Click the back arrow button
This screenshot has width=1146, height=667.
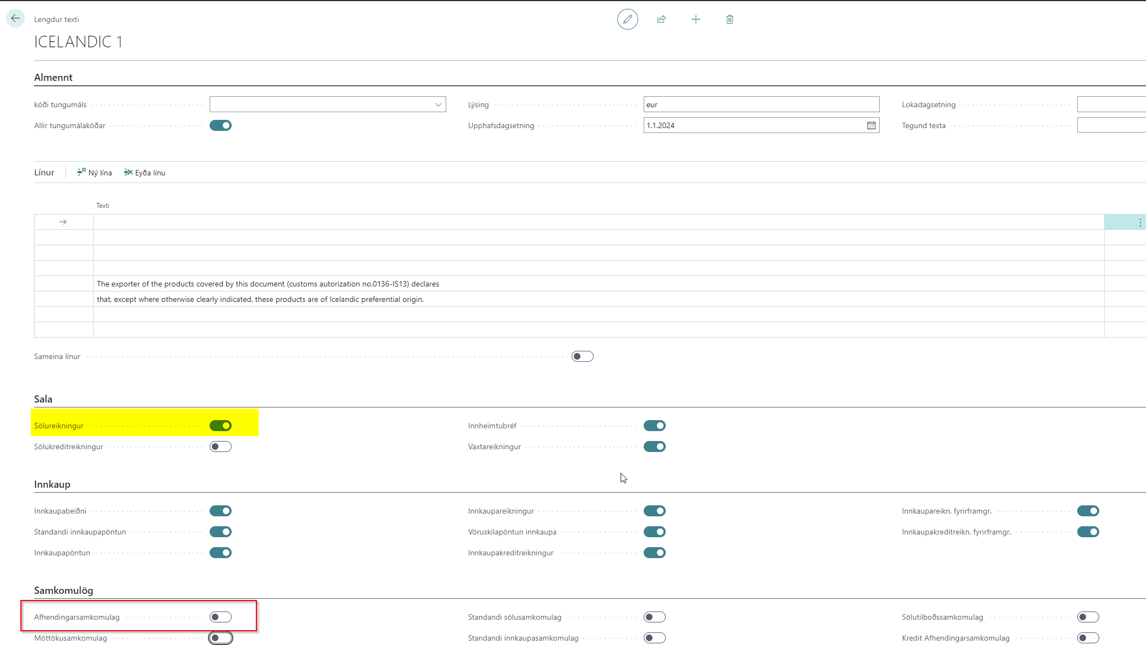click(x=15, y=18)
